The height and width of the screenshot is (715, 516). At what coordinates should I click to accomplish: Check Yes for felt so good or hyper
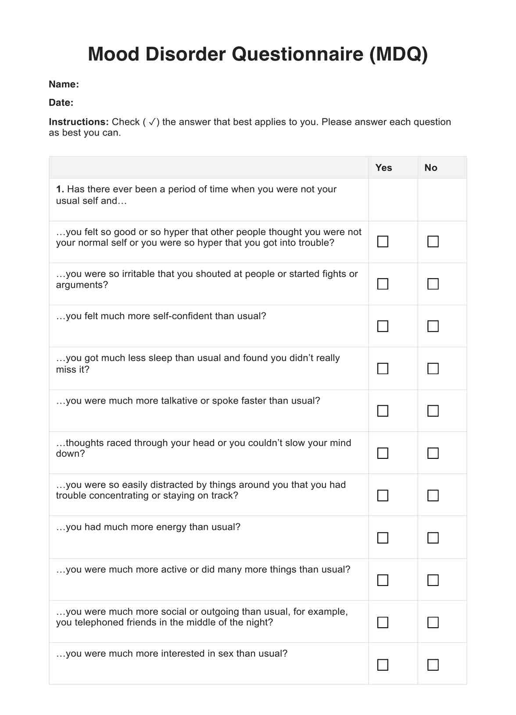(383, 242)
